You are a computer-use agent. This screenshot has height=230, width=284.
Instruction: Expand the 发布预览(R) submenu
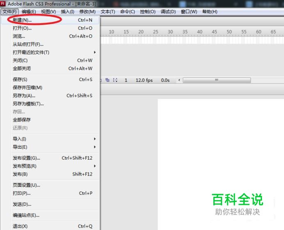click(x=50, y=166)
